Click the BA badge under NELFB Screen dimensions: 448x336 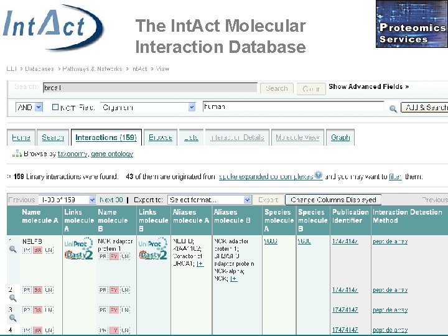click(x=37, y=250)
